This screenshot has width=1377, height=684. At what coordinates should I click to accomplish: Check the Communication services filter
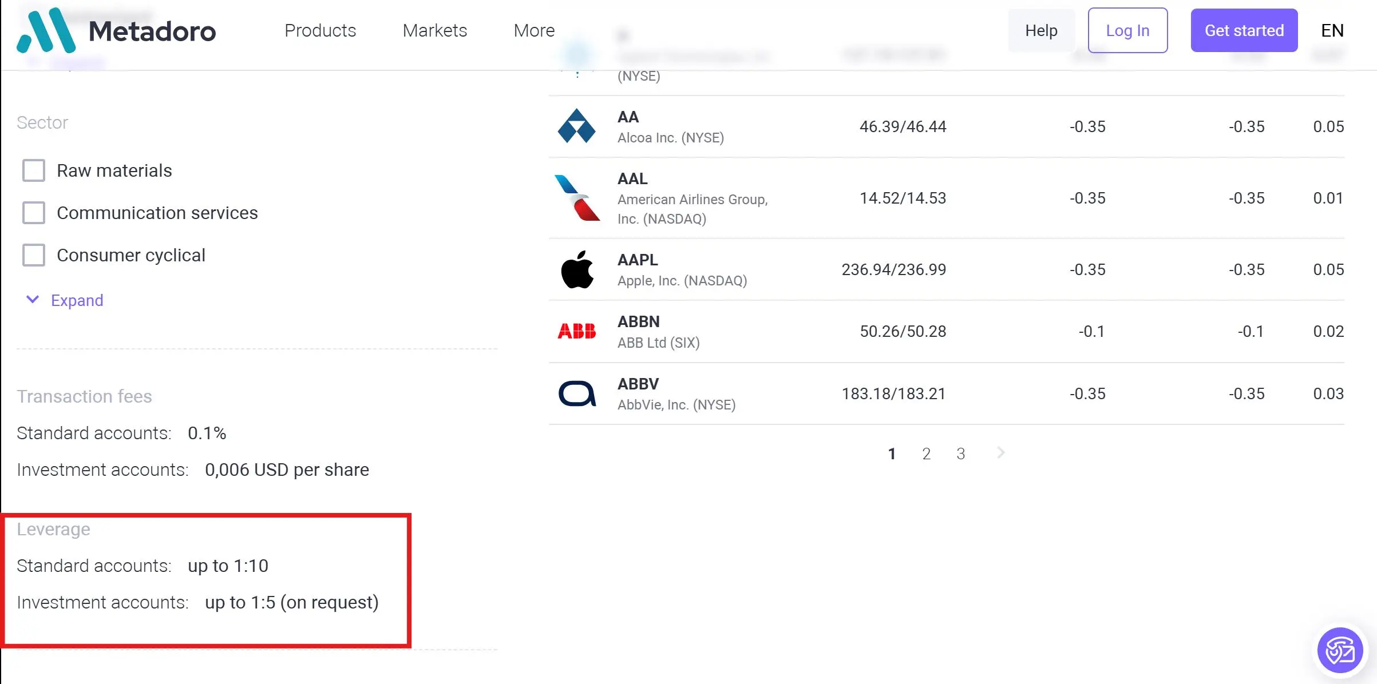click(34, 213)
